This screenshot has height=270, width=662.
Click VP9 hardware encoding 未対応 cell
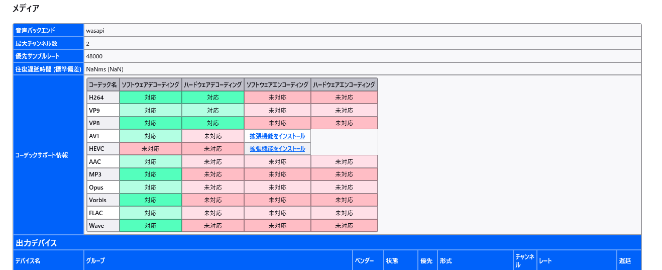click(x=344, y=110)
